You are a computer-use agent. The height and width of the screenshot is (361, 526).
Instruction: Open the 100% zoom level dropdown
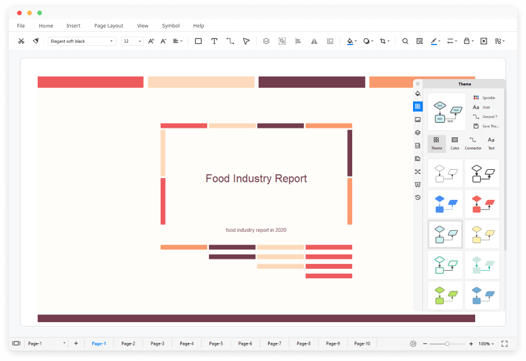tap(486, 344)
